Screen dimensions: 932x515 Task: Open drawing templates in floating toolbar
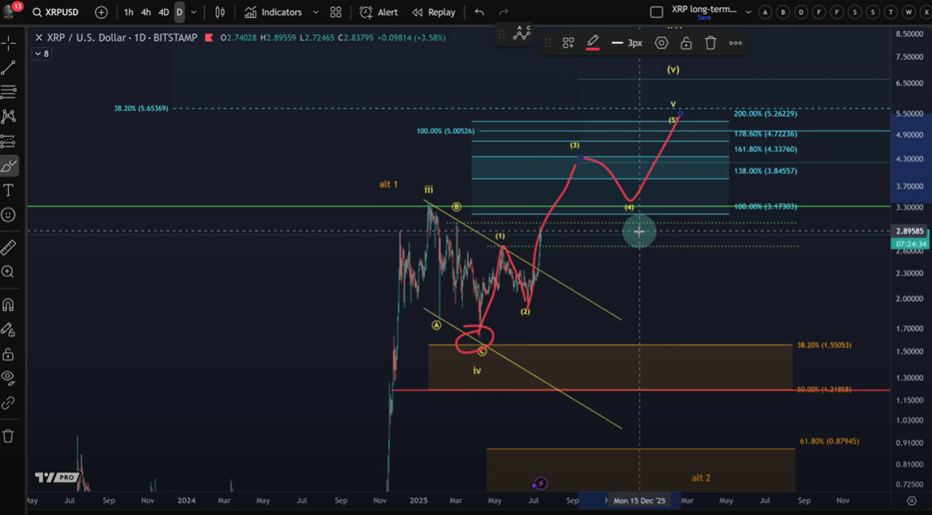coord(568,43)
